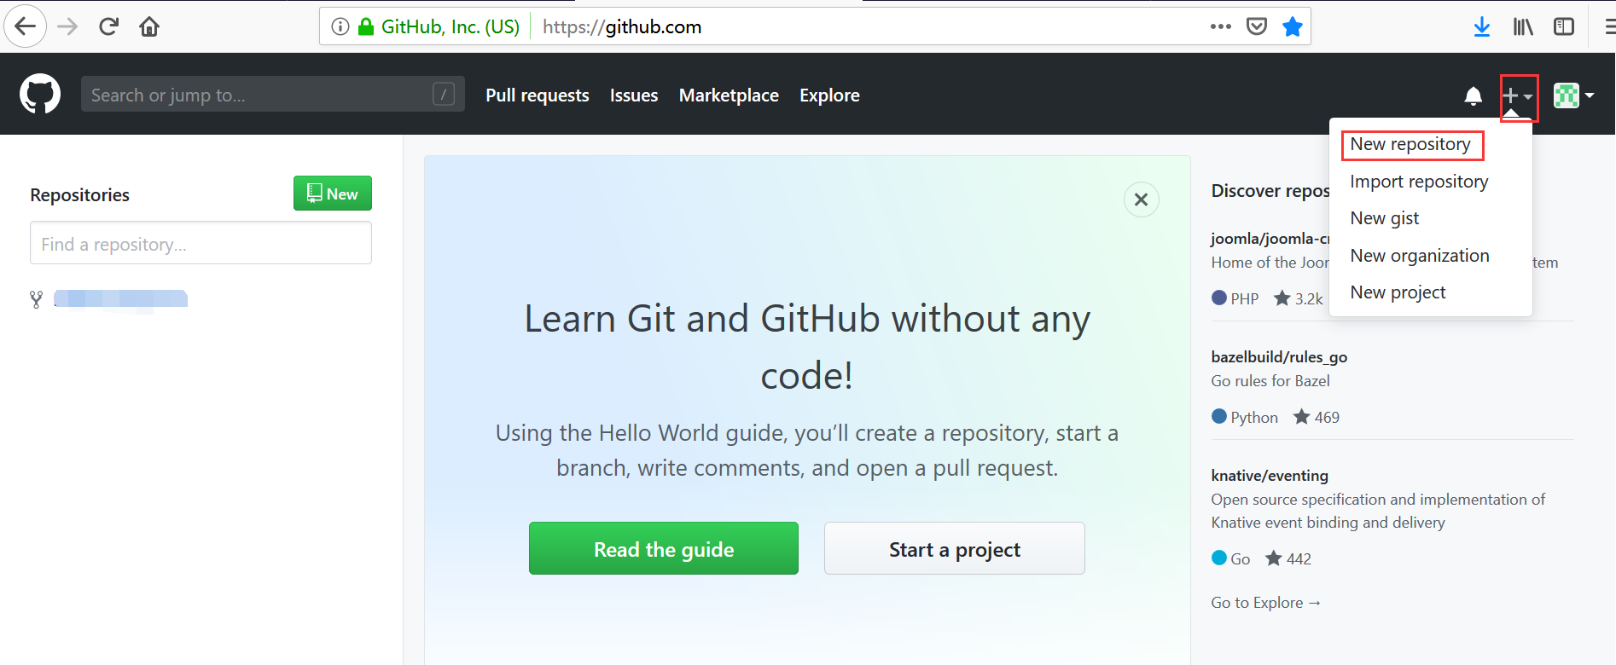Image resolution: width=1616 pixels, height=665 pixels.
Task: Click the Repositories sidebar heading
Action: 79,194
